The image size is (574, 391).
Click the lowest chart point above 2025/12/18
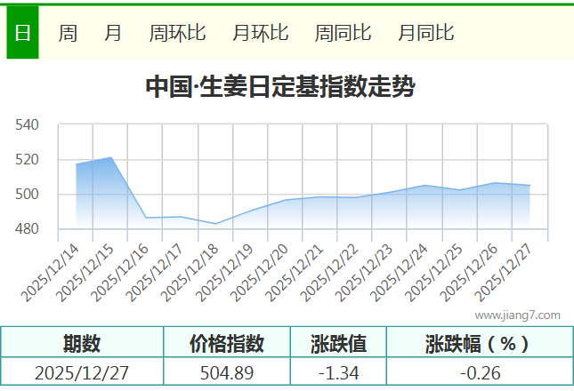(x=215, y=224)
